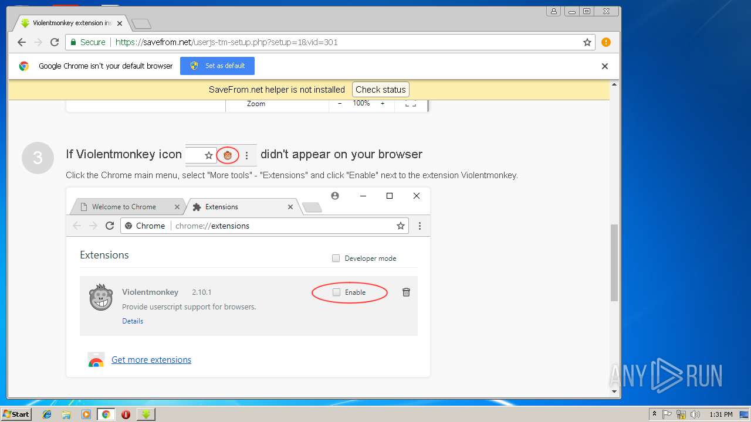Click the heading "If Violentmonkey icon"

tap(124, 154)
